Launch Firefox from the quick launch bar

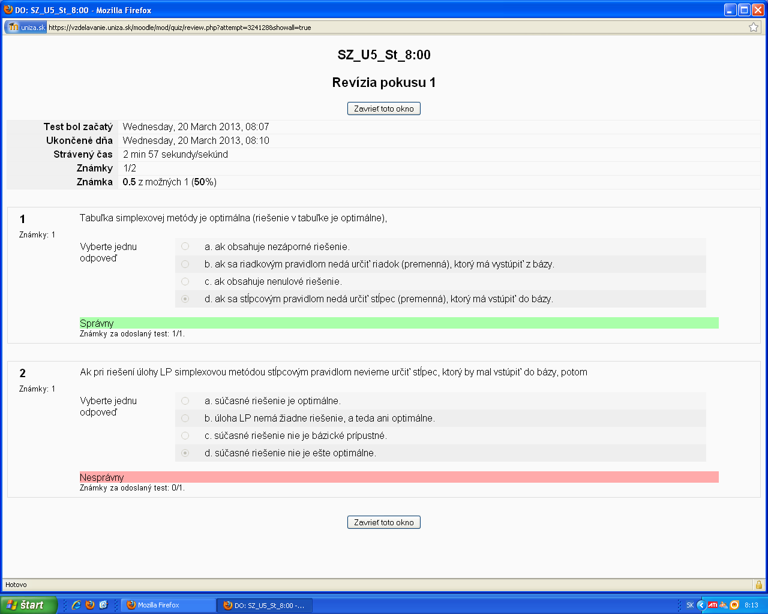click(x=90, y=605)
